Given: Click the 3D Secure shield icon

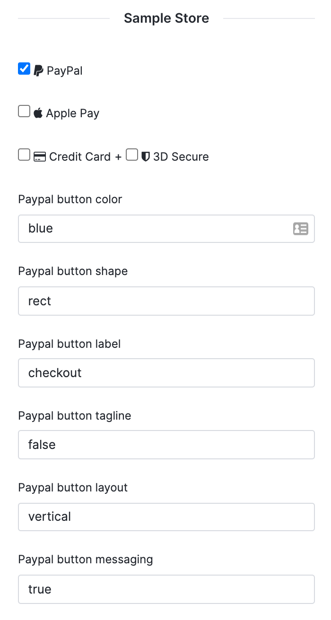Looking at the screenshot, I should tap(146, 157).
